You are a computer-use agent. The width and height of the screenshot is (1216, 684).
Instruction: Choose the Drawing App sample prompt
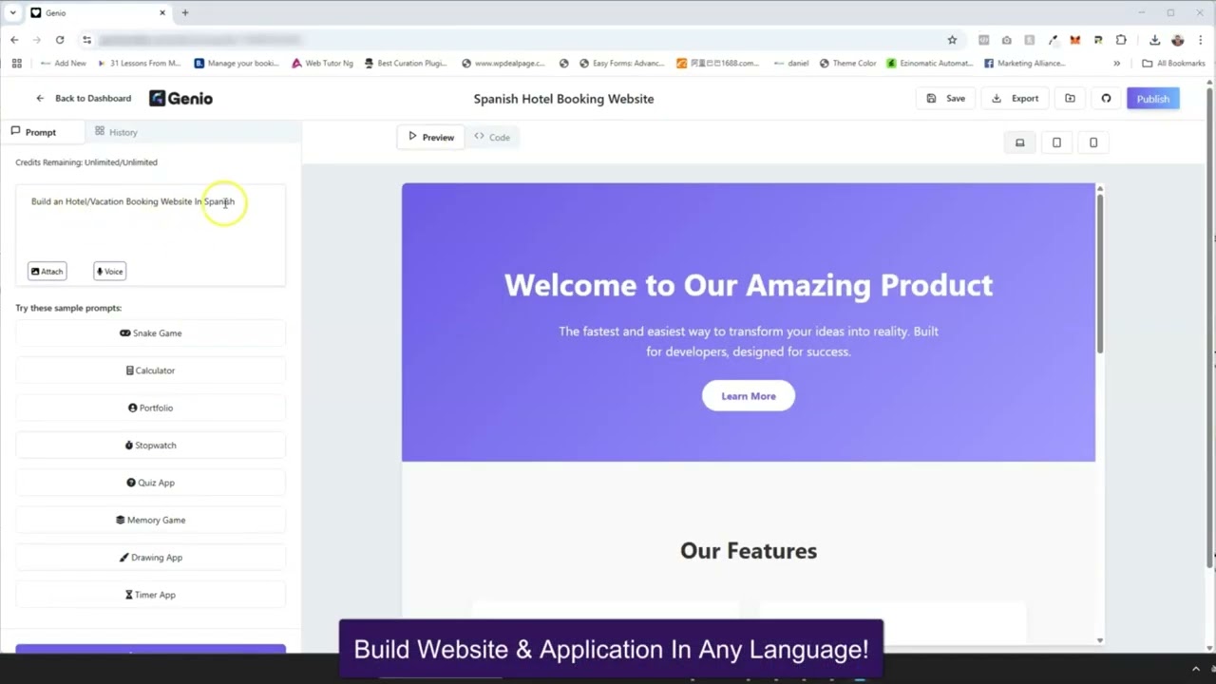click(x=150, y=558)
